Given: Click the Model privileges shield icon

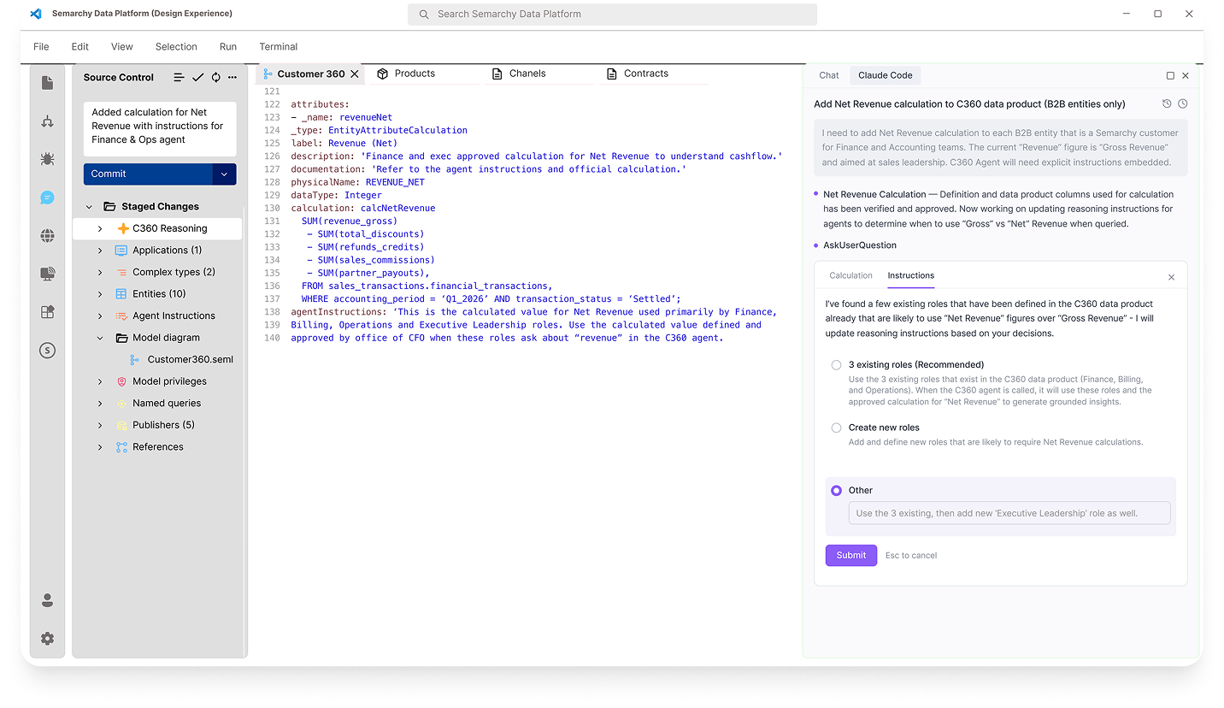Looking at the screenshot, I should point(121,381).
